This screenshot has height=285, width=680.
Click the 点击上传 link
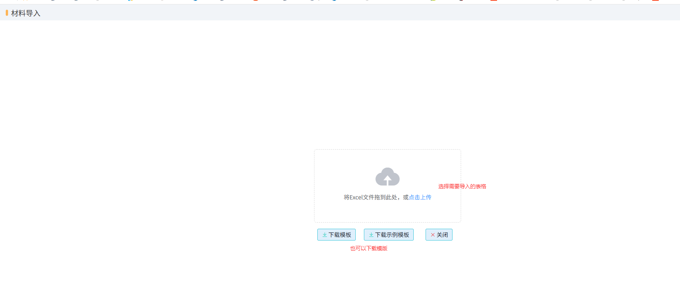(x=420, y=197)
